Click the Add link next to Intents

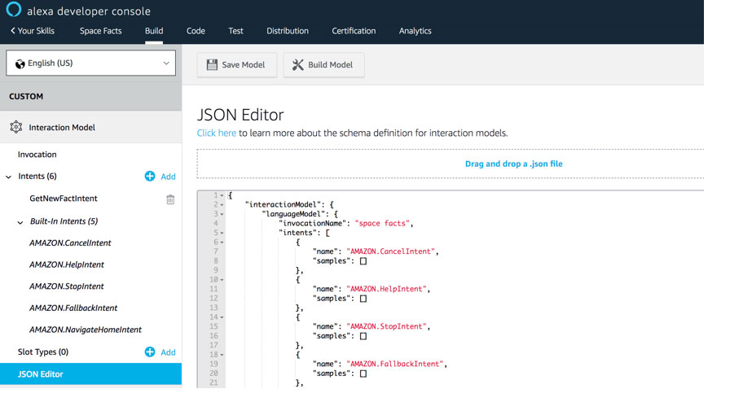click(168, 177)
